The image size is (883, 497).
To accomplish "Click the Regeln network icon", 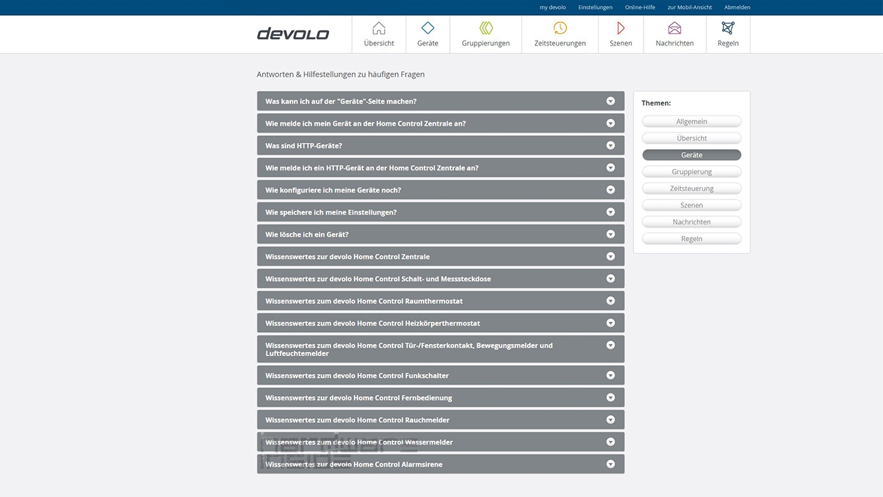I will pyautogui.click(x=728, y=28).
